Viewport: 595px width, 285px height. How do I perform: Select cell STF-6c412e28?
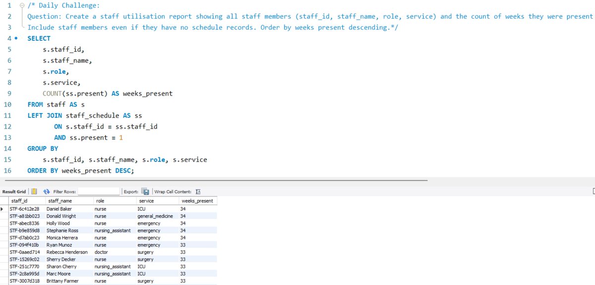[27, 209]
